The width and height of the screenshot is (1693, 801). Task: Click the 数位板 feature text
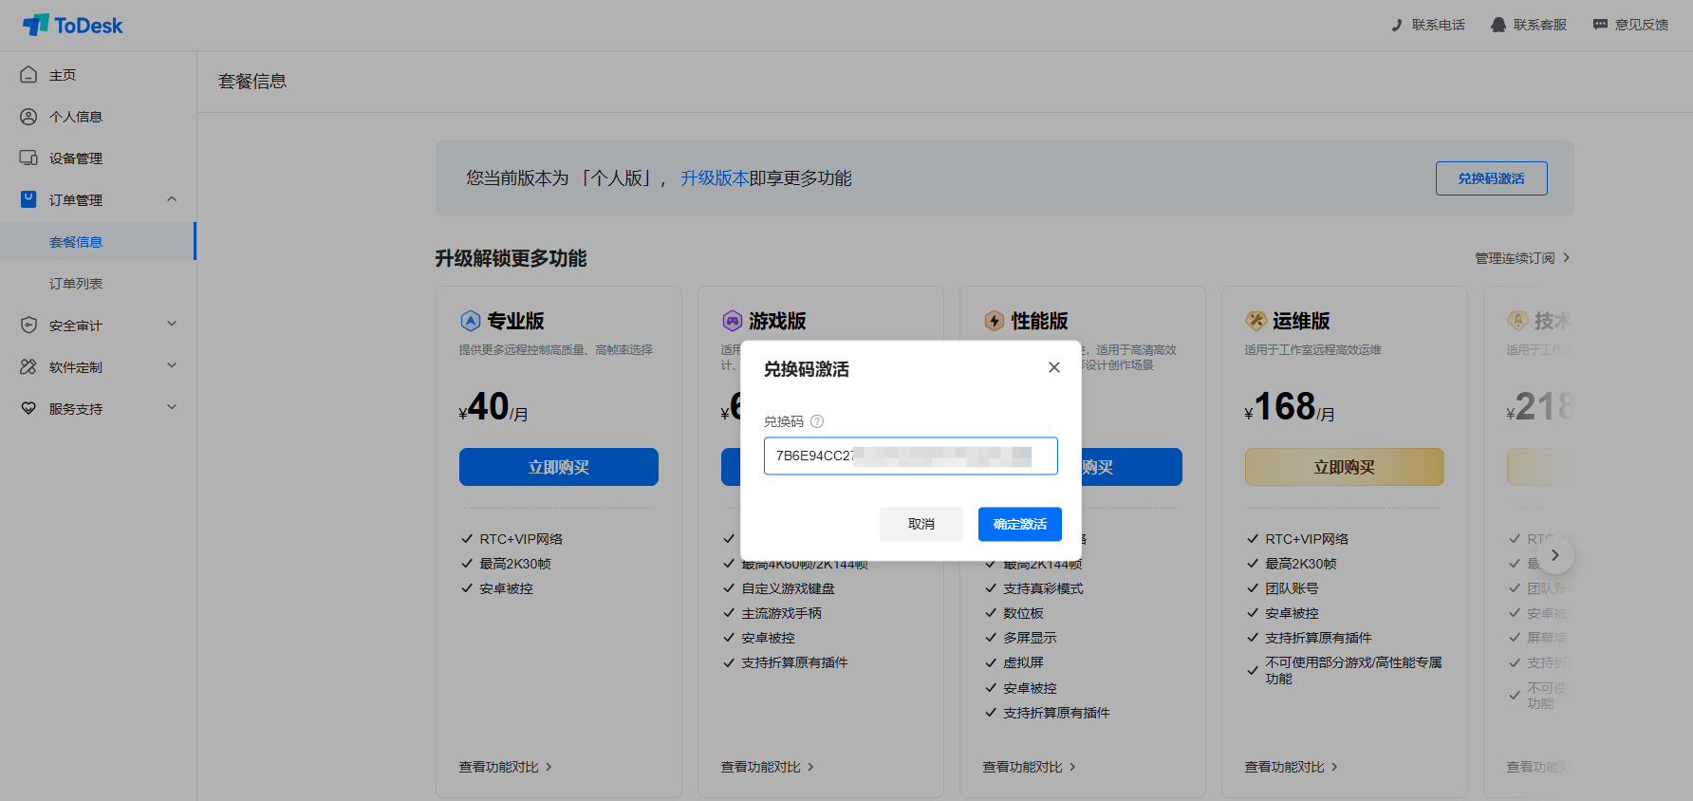[x=1023, y=613]
